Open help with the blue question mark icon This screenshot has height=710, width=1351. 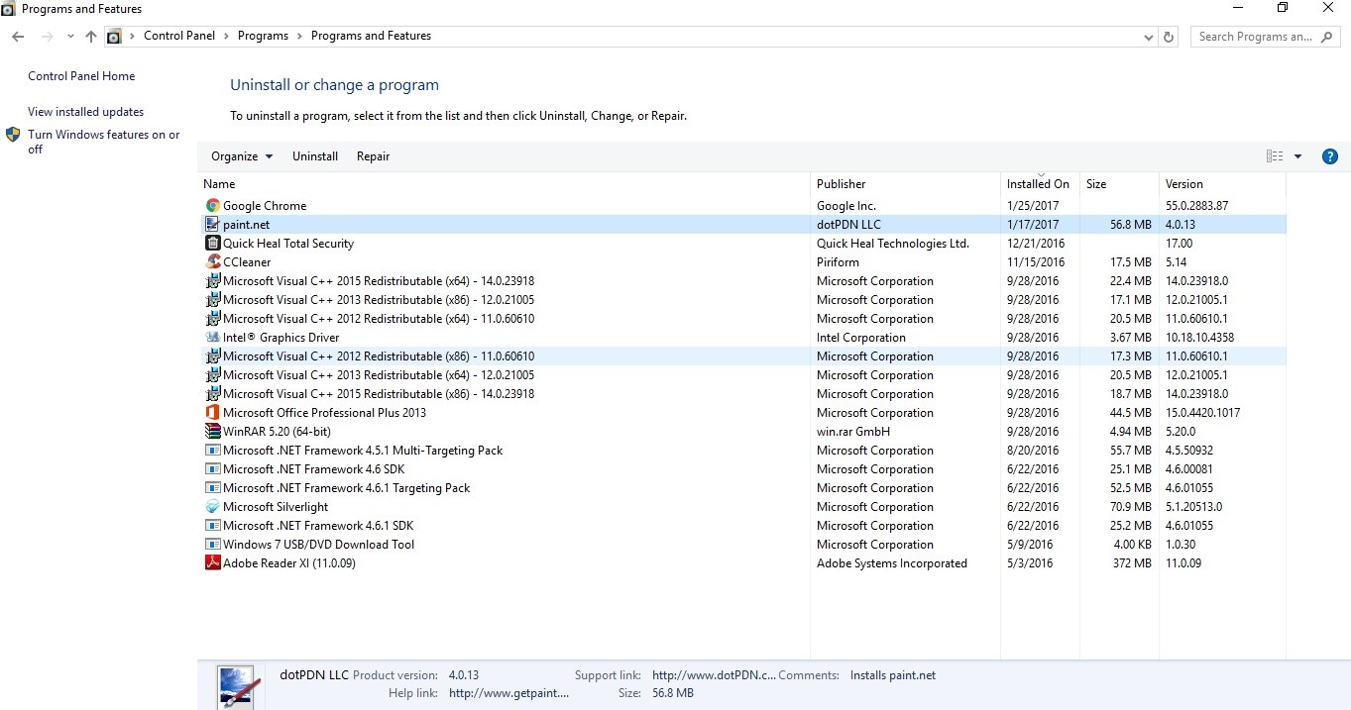pos(1330,156)
